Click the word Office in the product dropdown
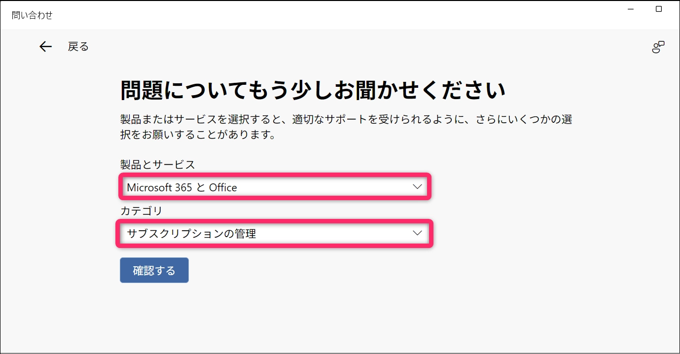 click(x=223, y=188)
